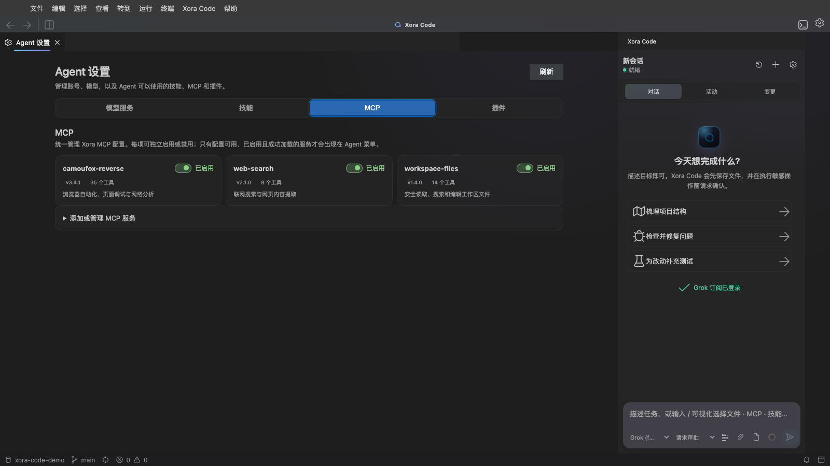The width and height of the screenshot is (830, 466).
Task: Close the Agent 设置 tab
Action: point(57,42)
